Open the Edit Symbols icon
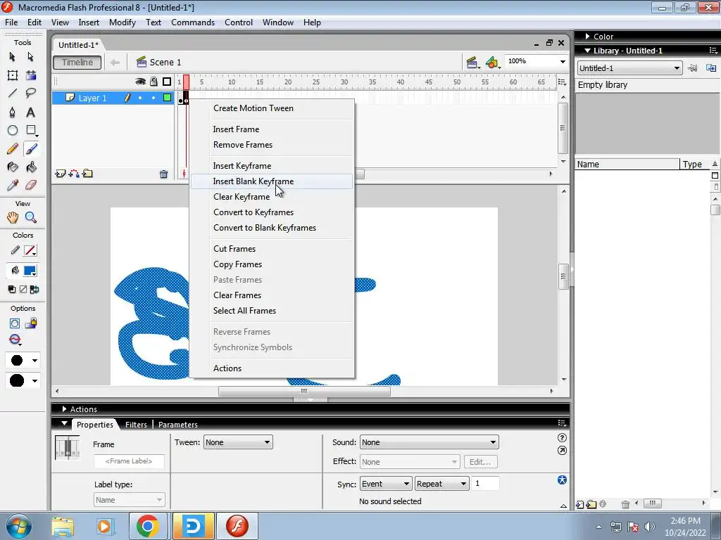Image resolution: width=721 pixels, height=540 pixels. (492, 63)
